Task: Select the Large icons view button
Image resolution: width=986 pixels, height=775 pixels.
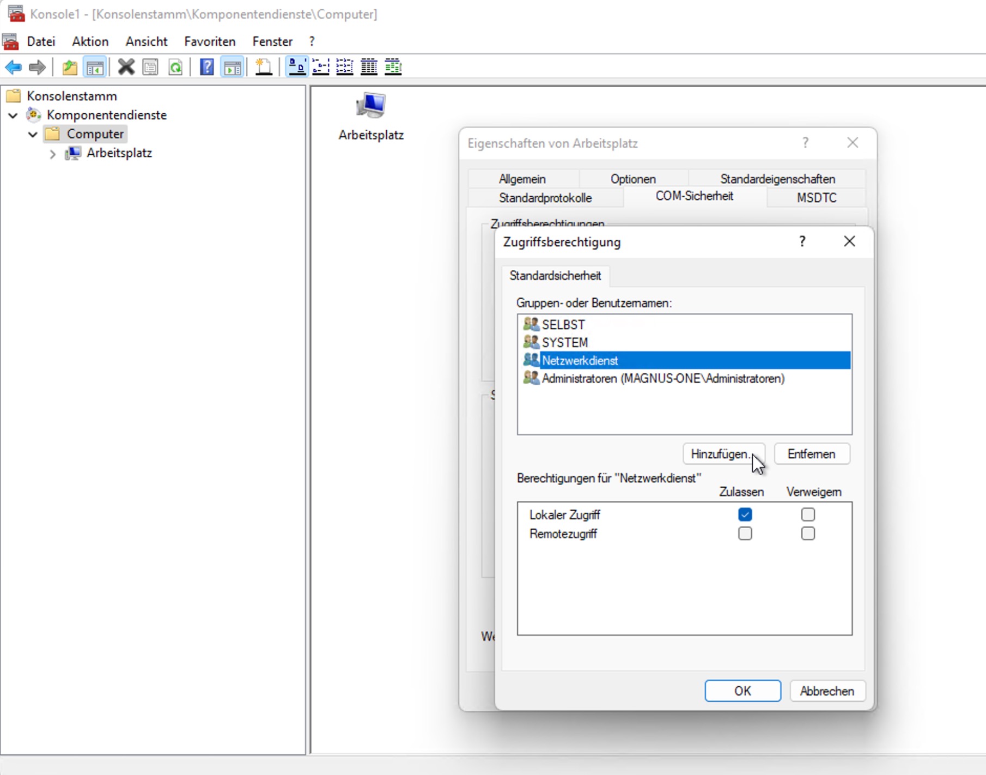Action: [x=297, y=67]
